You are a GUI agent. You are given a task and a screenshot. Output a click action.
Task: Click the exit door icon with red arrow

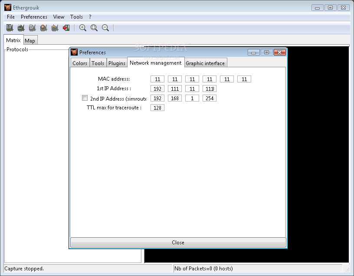pos(66,28)
